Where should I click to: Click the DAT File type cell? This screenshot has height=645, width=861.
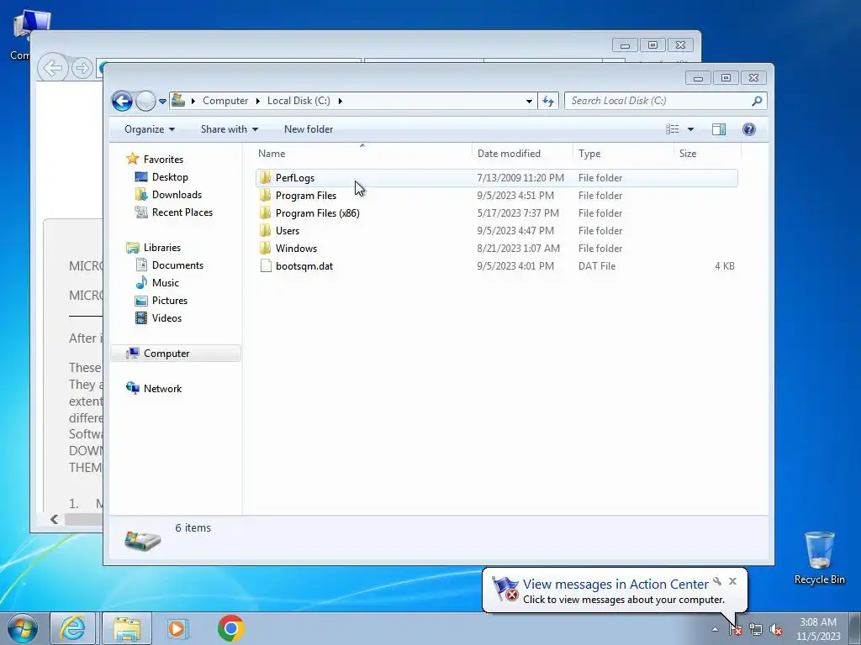tap(597, 266)
